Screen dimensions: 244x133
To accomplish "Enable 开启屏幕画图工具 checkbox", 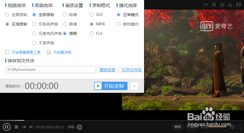I will pos(7,52).
